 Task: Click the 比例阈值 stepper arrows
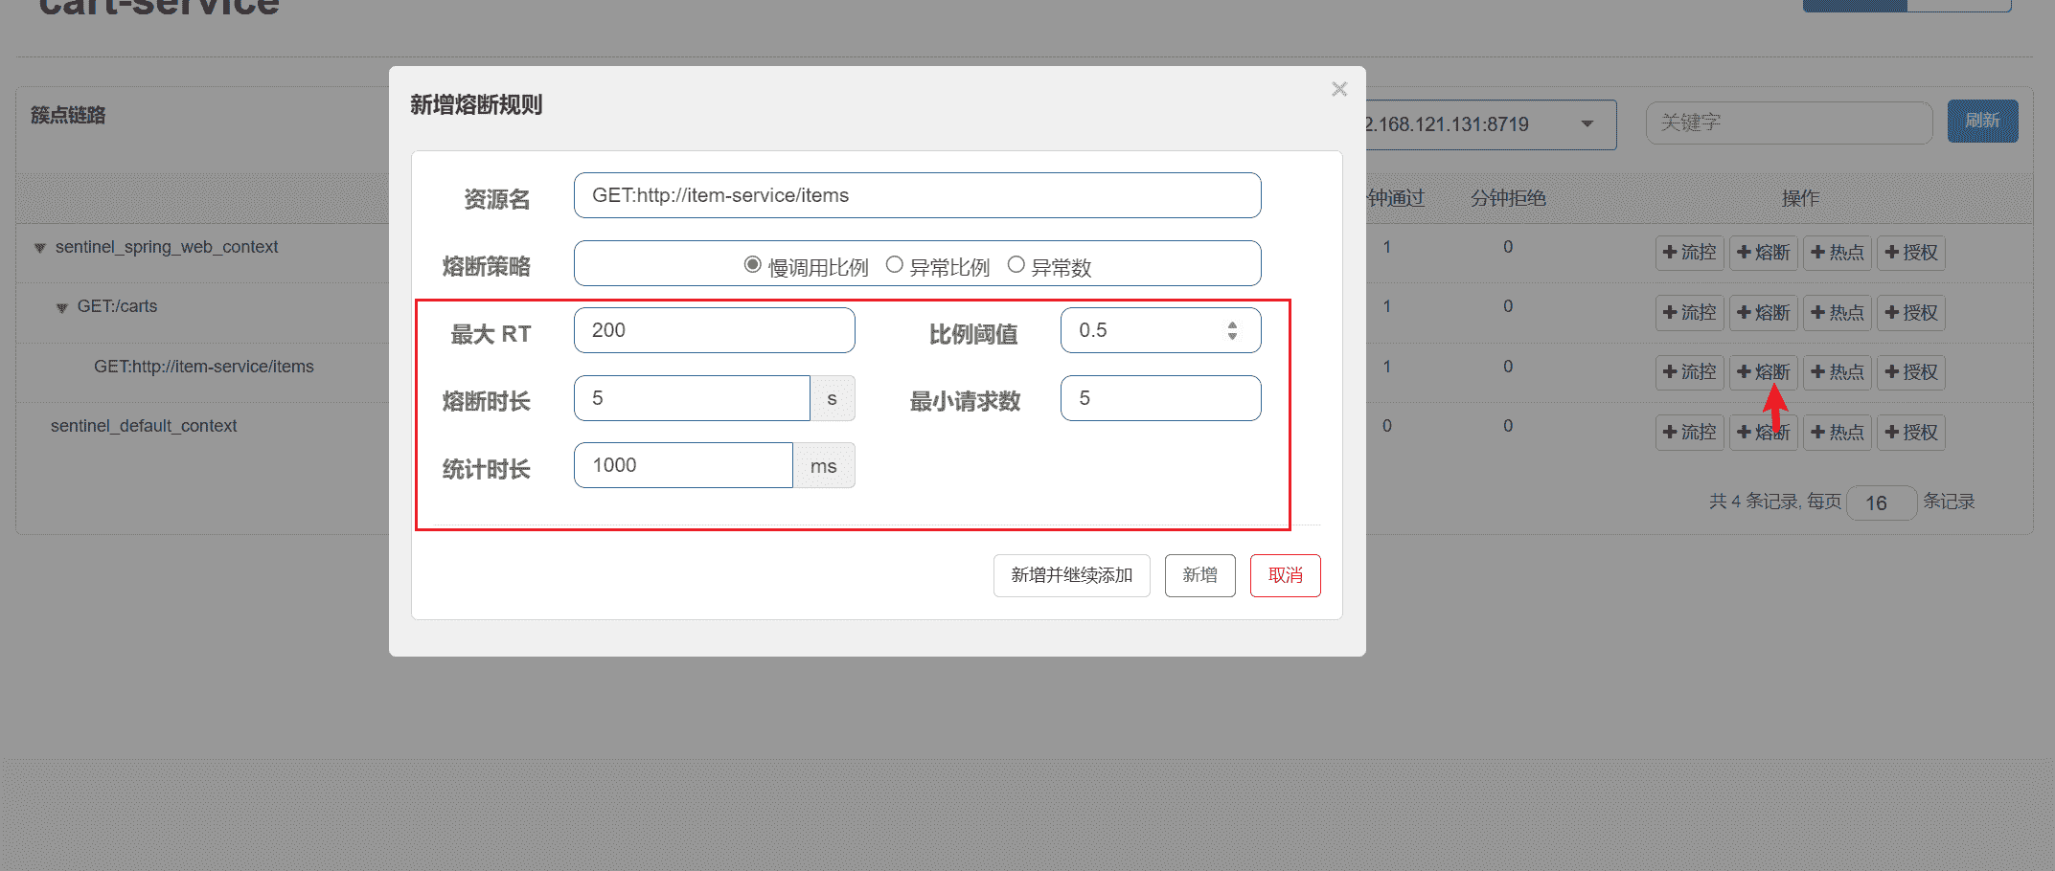pos(1232,330)
